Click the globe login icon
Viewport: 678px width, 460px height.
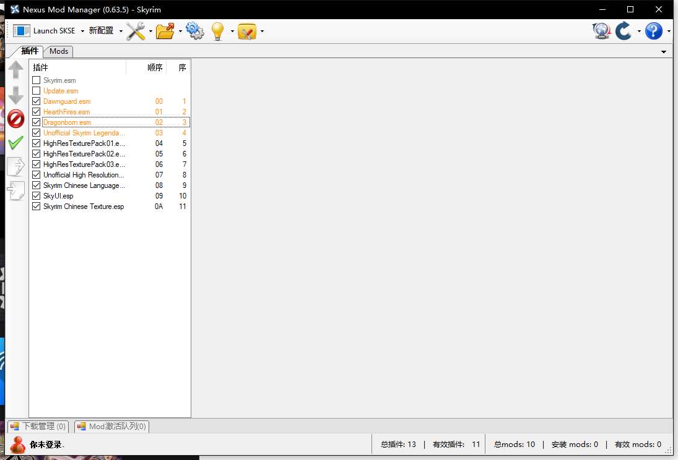601,31
